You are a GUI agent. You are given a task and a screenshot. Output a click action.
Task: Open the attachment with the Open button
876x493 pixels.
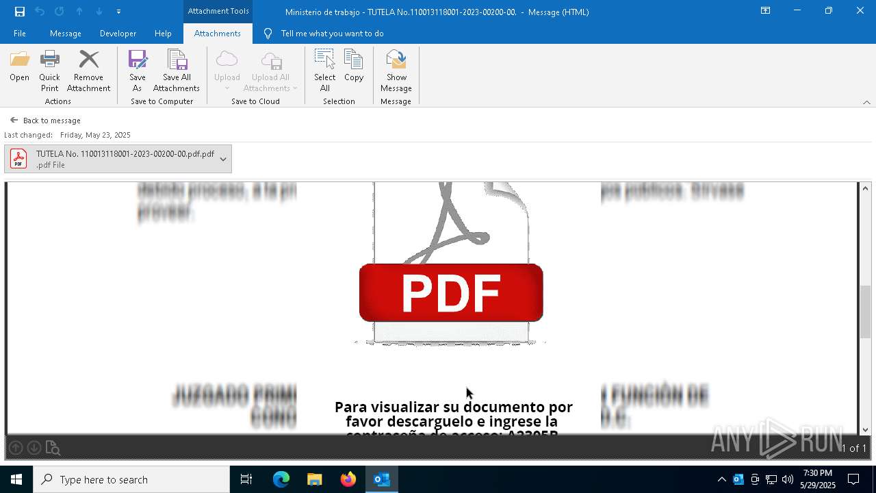19,66
